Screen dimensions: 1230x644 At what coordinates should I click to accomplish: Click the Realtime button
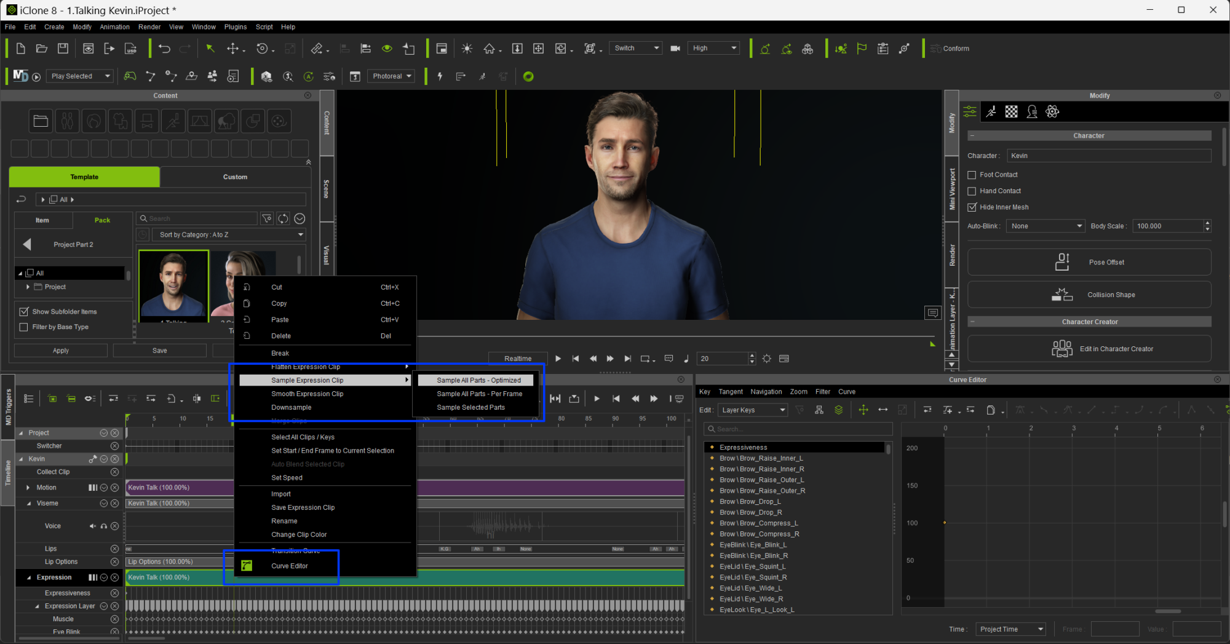[x=518, y=359]
